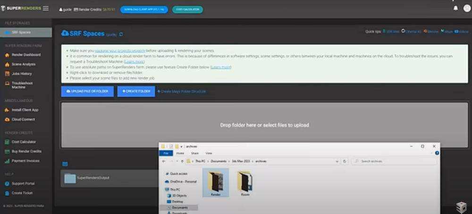
Task: Open the Videos quick tip
Action: coord(462,31)
